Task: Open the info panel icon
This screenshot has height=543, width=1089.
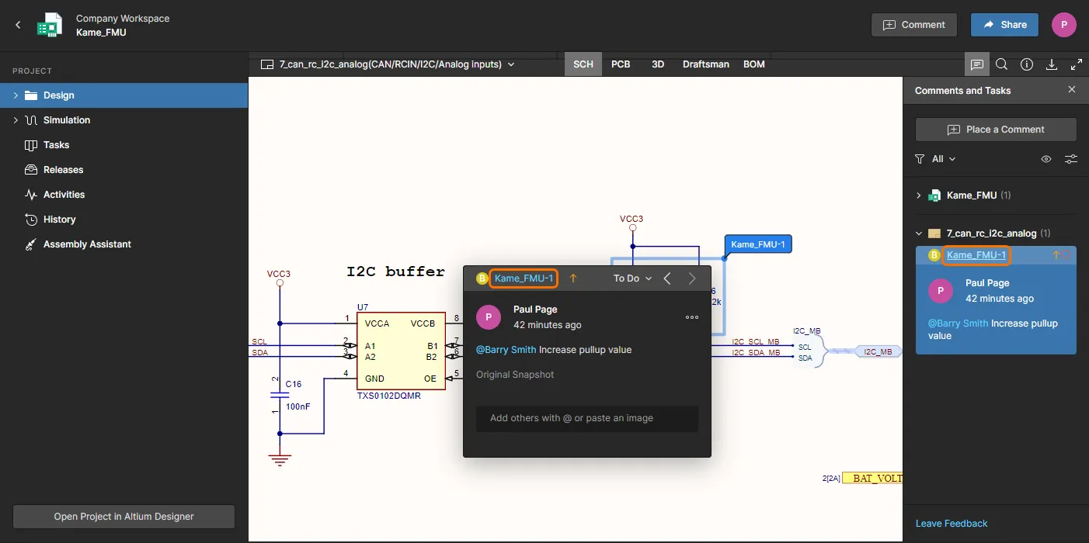Action: [1027, 64]
